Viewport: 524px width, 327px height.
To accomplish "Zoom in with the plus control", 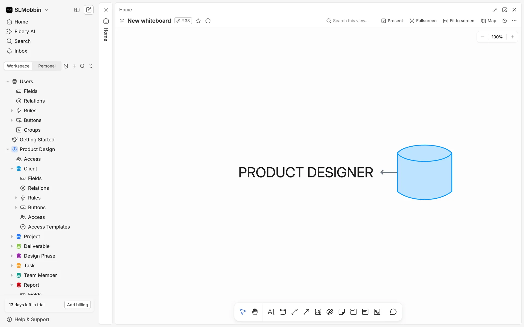I will 512,37.
